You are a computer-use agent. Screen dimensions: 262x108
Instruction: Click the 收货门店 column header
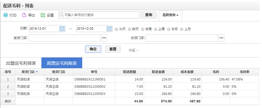click(59, 72)
